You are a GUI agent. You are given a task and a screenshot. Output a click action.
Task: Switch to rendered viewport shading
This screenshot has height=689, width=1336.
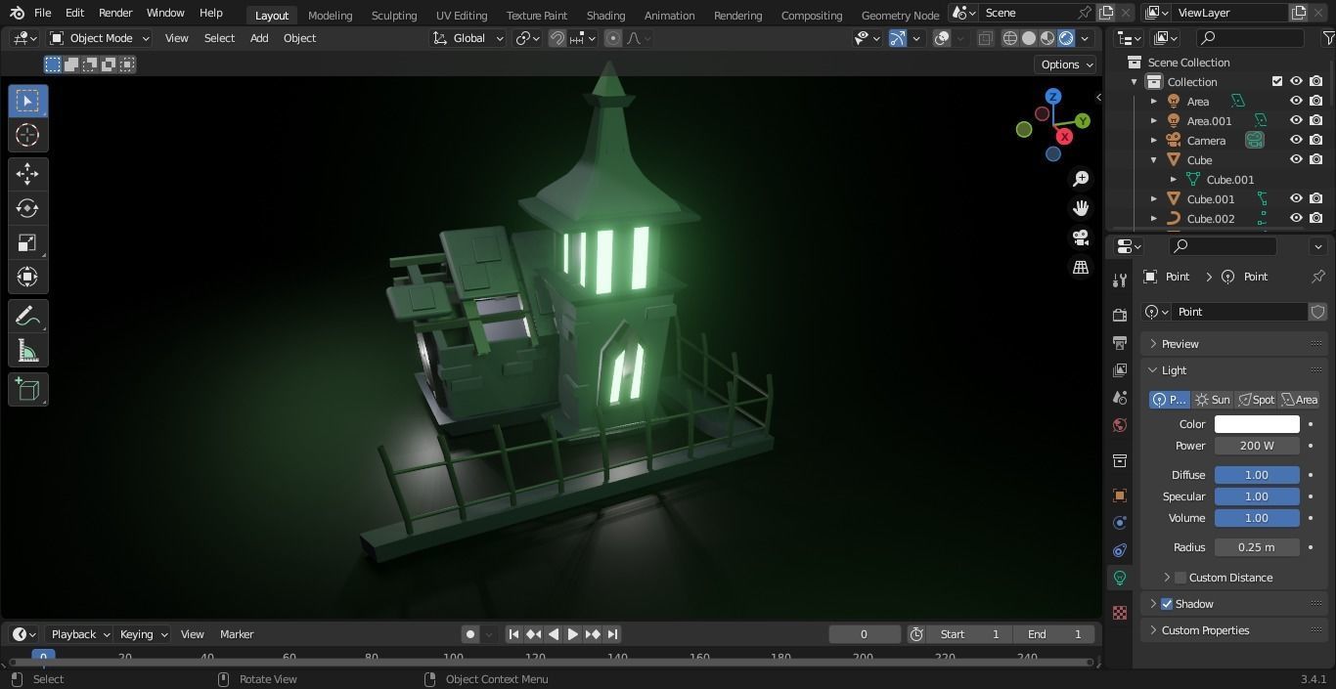click(1066, 38)
